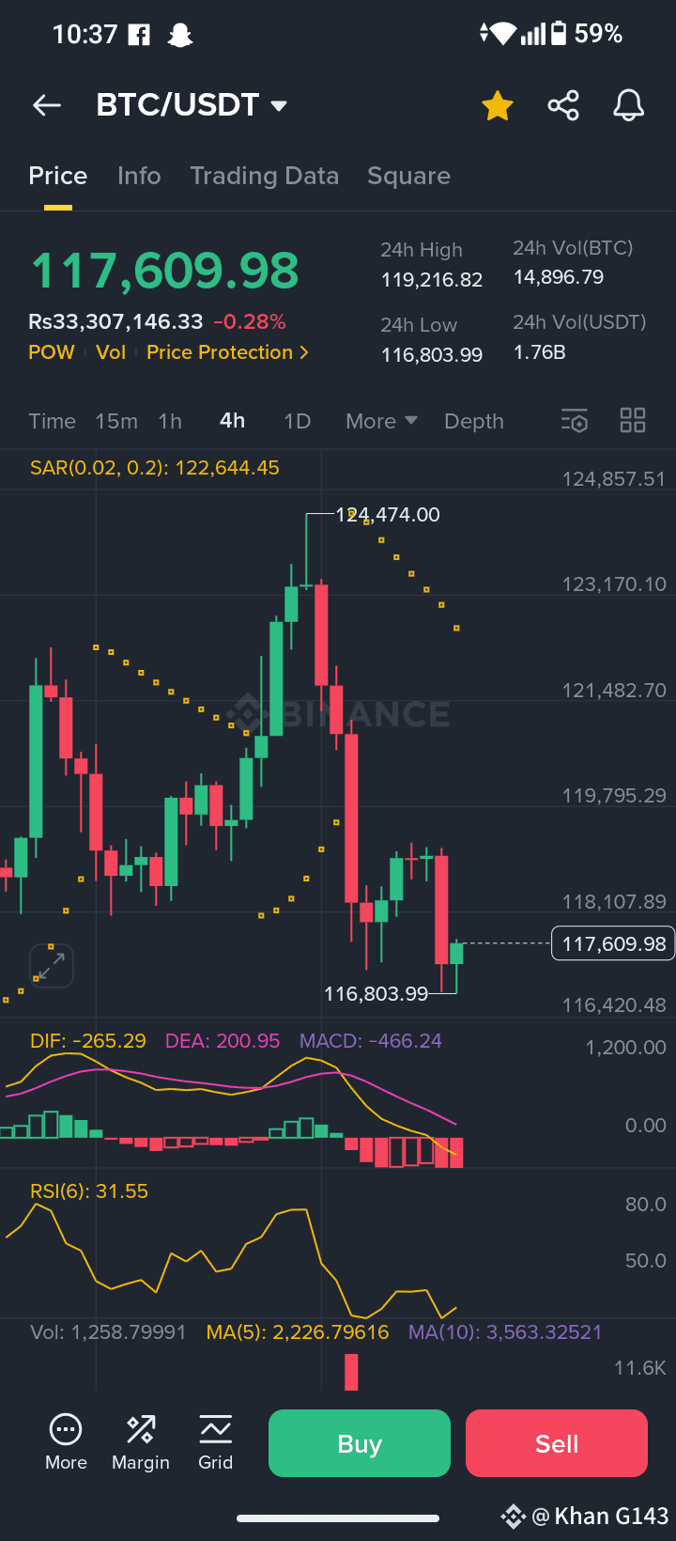Tap the back arrow icon
This screenshot has height=1541, width=676.
47,105
